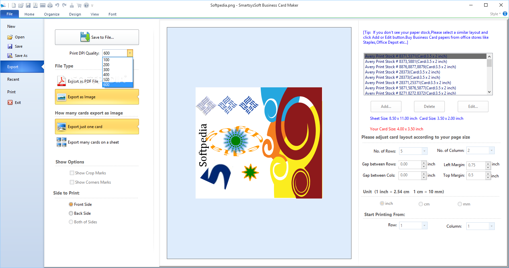Click the Add paper stock button
509x268 pixels.
[x=386, y=107]
